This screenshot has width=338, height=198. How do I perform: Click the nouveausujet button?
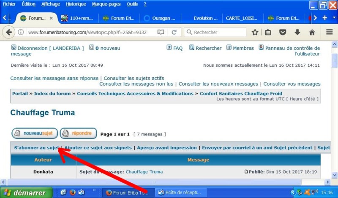click(x=34, y=133)
